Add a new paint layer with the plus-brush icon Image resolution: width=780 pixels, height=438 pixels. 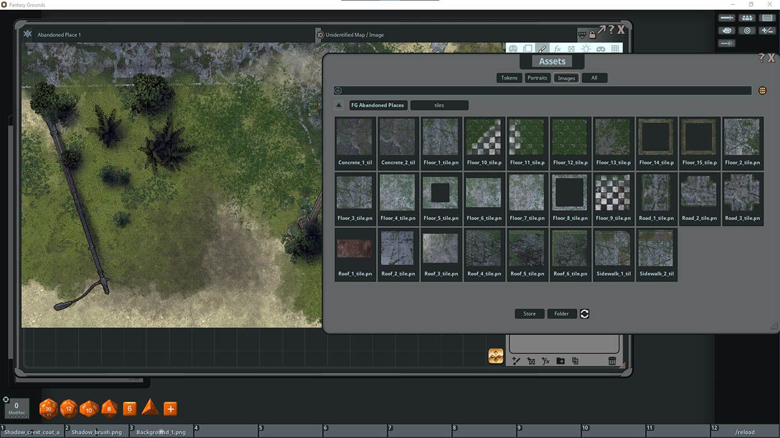pos(516,361)
